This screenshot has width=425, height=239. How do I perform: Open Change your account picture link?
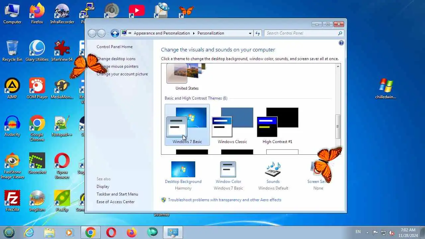pos(122,74)
